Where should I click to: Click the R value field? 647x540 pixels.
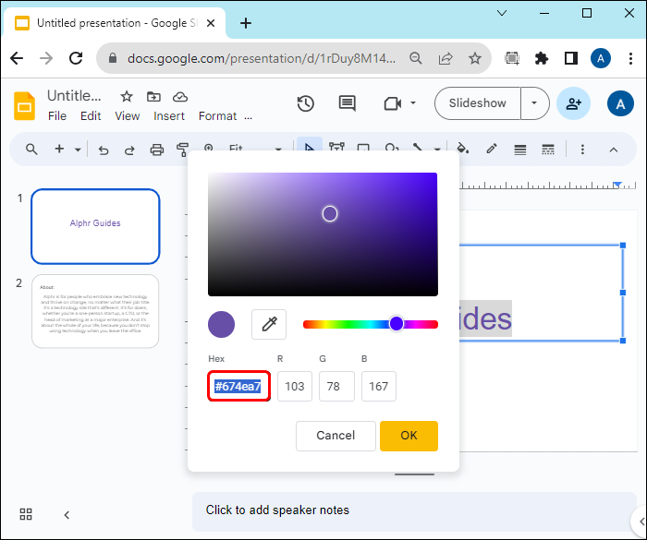(295, 386)
